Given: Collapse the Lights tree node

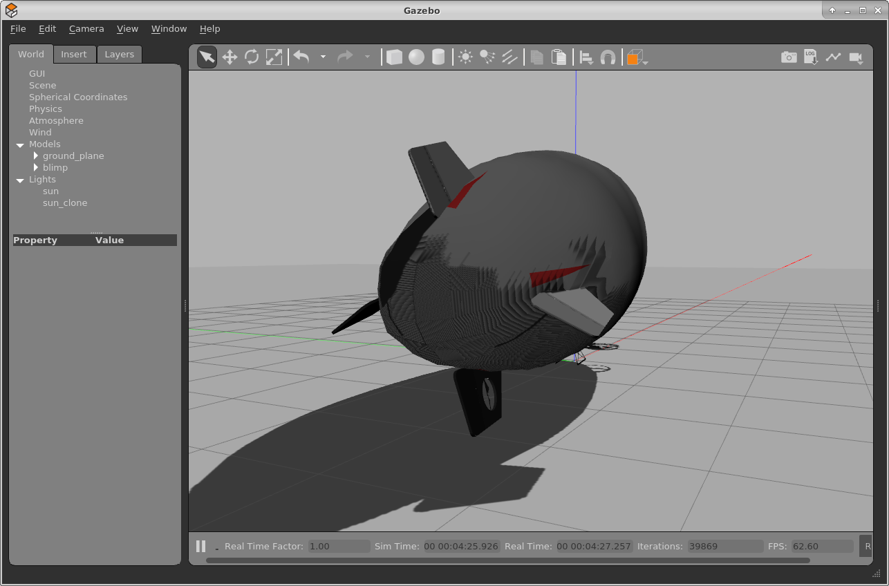Looking at the screenshot, I should pos(20,180).
